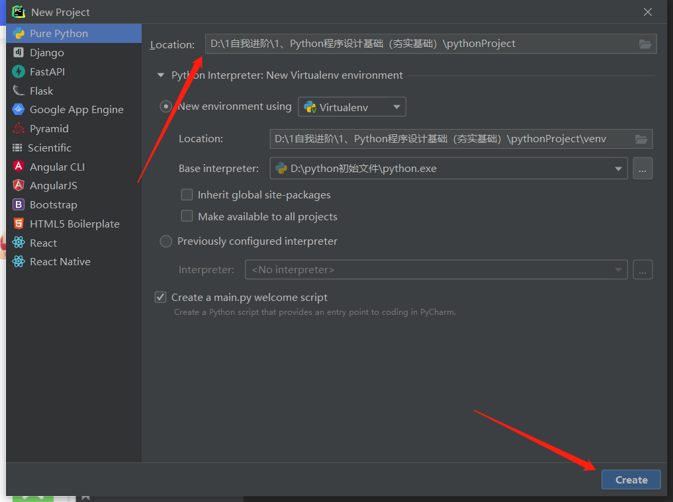Browse for venv location folder icon
The height and width of the screenshot is (502, 673).
[641, 139]
